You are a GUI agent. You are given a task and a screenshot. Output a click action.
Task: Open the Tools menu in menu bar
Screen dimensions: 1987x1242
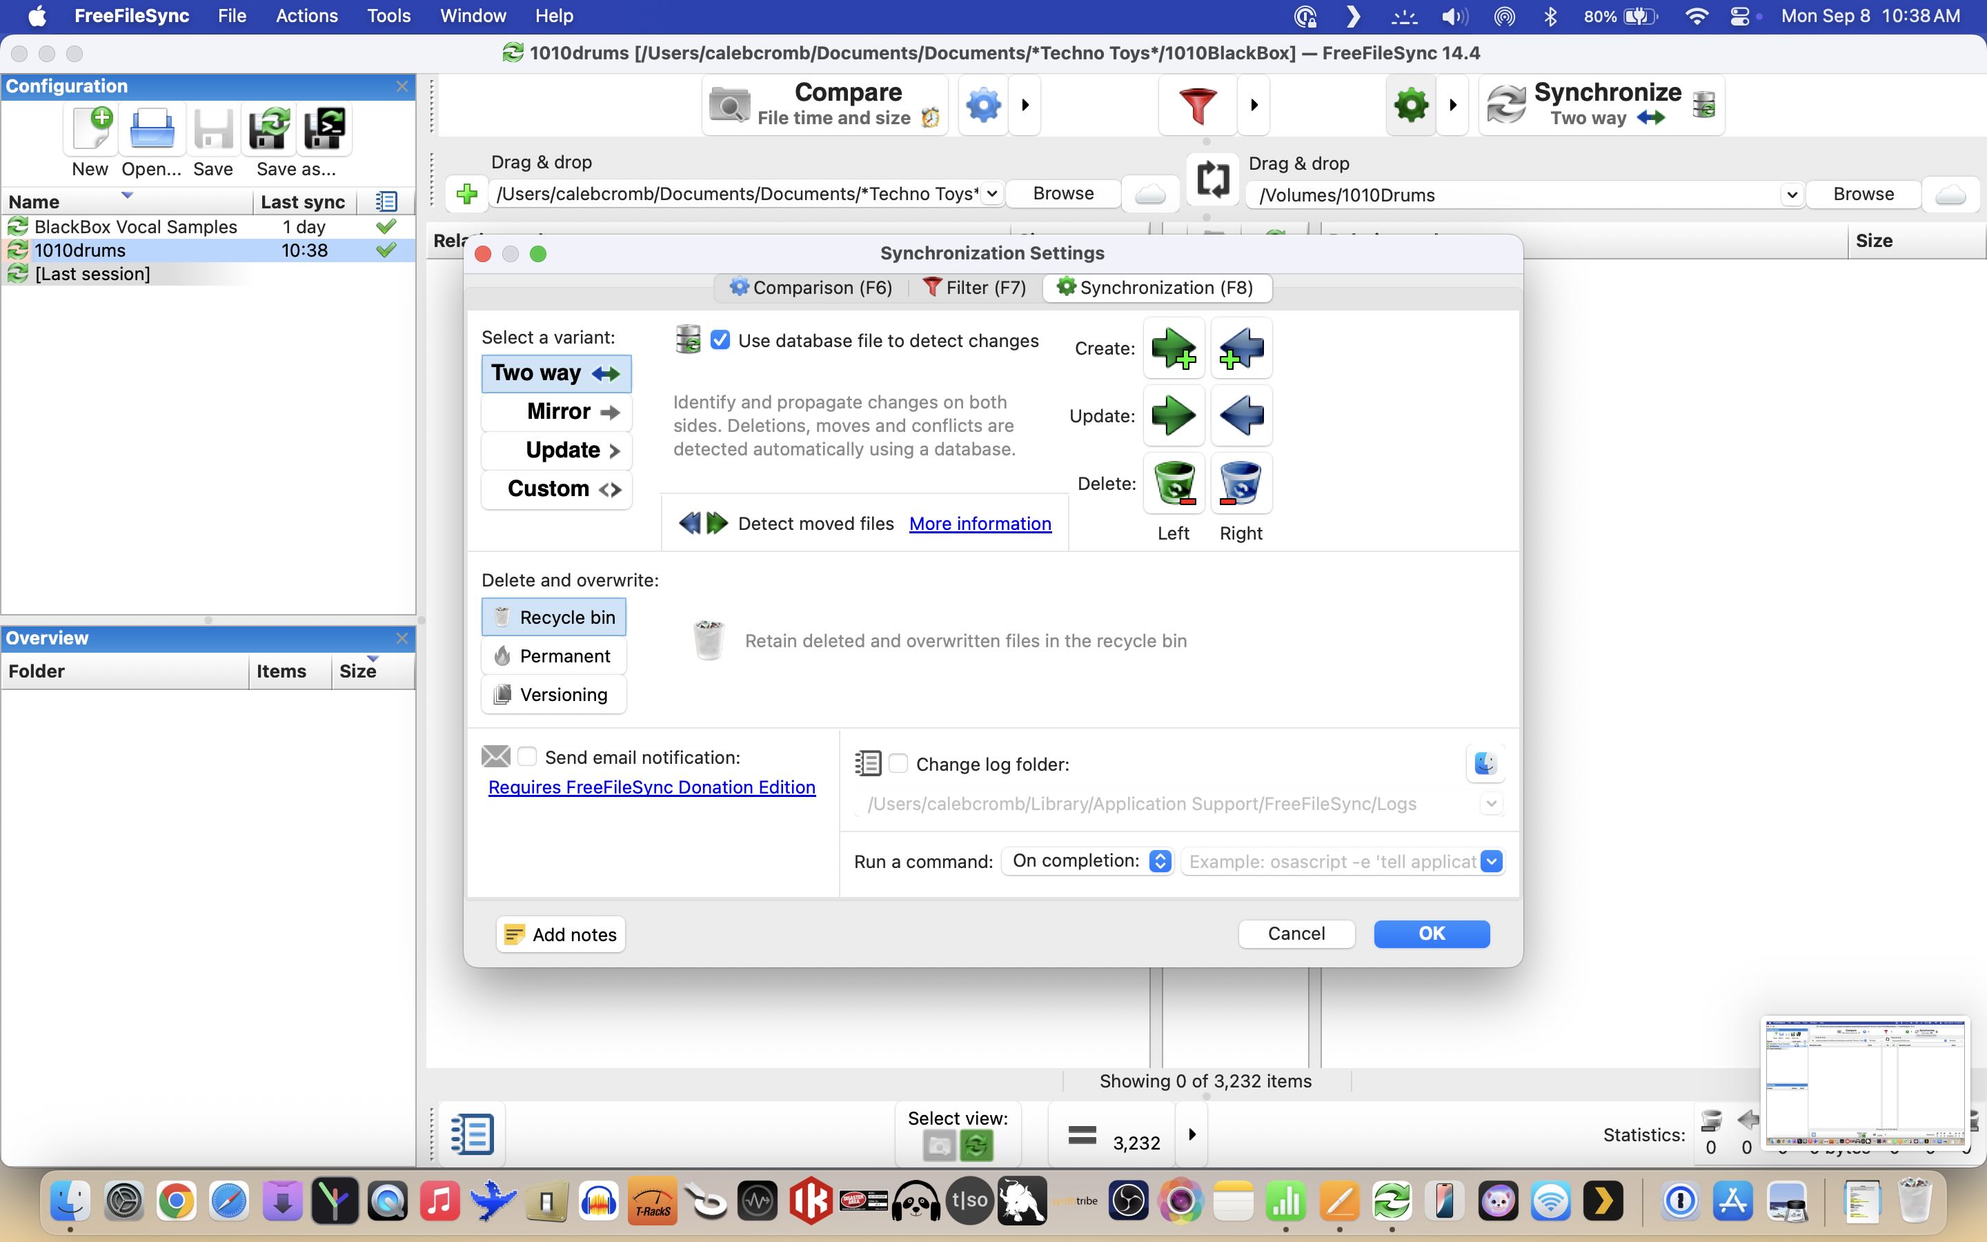pyautogui.click(x=388, y=16)
